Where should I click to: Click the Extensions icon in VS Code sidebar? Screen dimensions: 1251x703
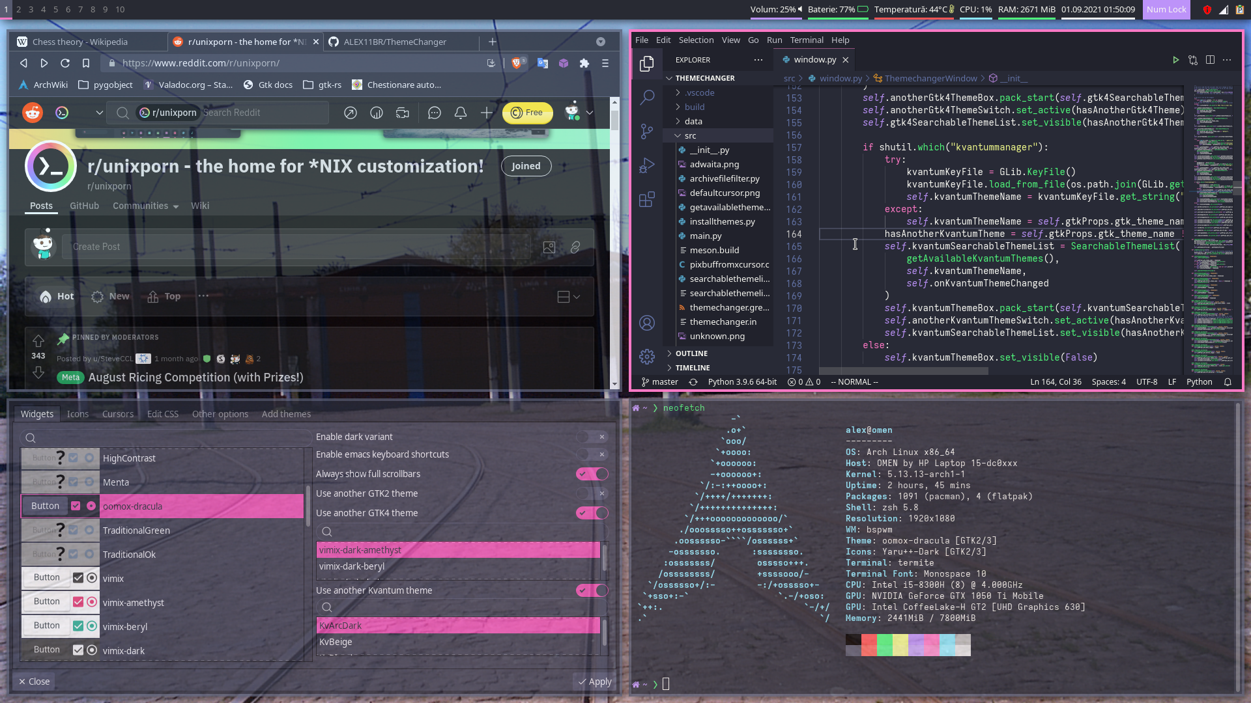click(647, 199)
